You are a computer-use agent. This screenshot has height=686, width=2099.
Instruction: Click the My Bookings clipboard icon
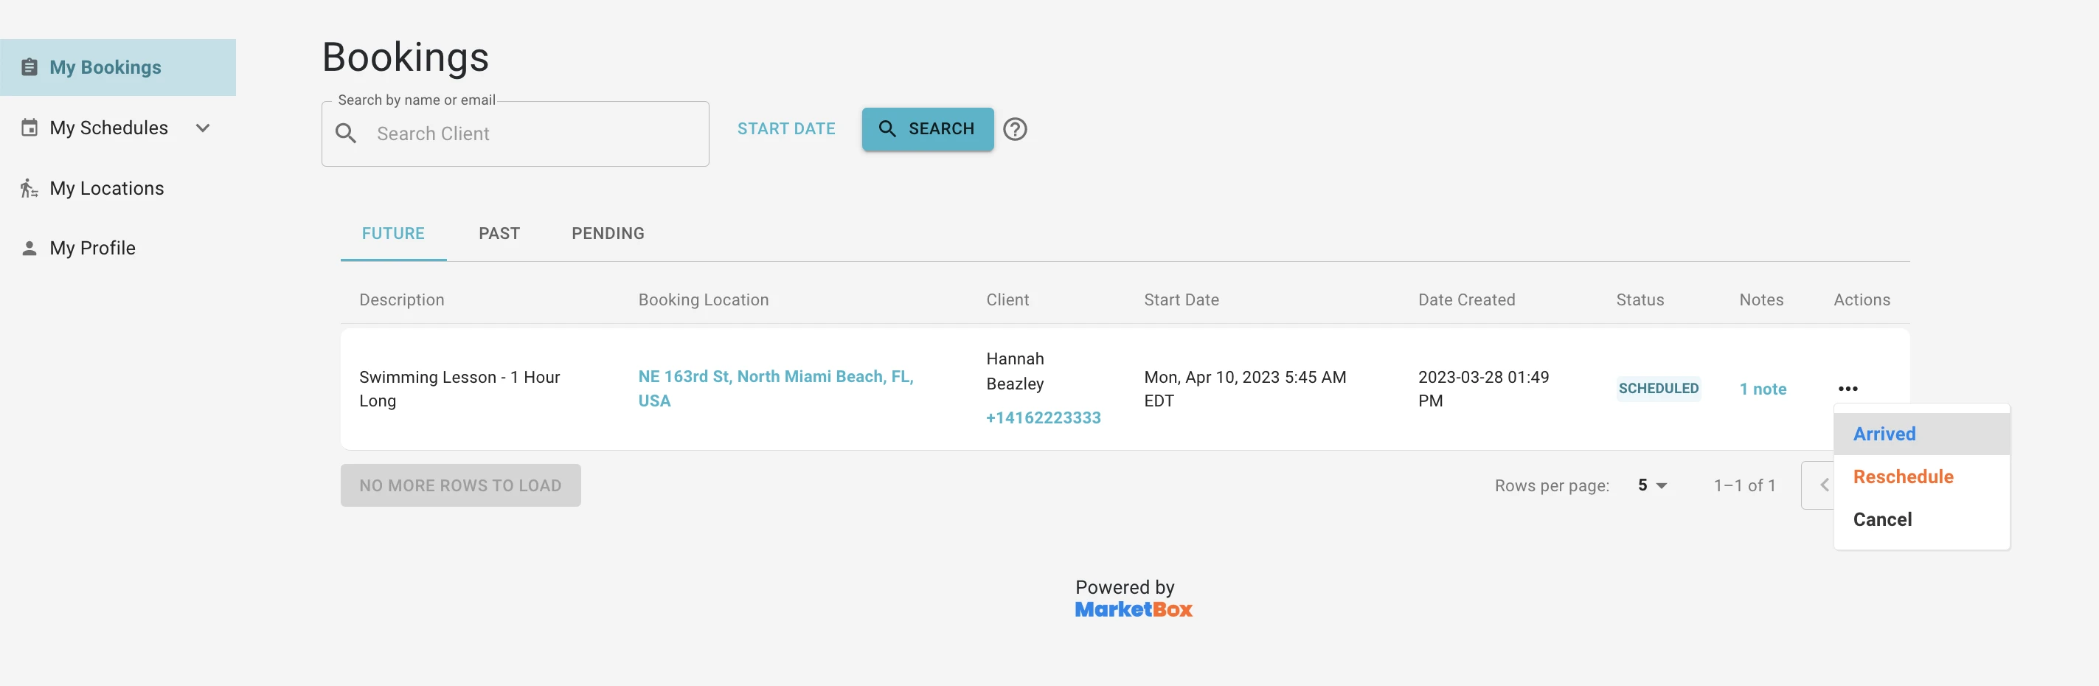click(30, 67)
